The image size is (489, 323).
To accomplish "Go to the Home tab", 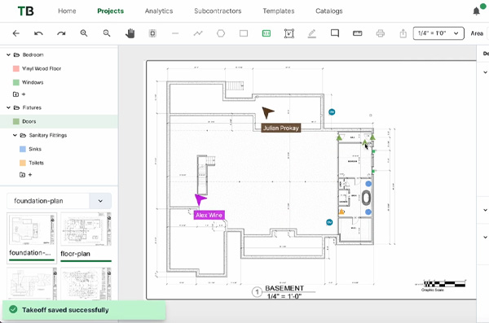I will (67, 11).
